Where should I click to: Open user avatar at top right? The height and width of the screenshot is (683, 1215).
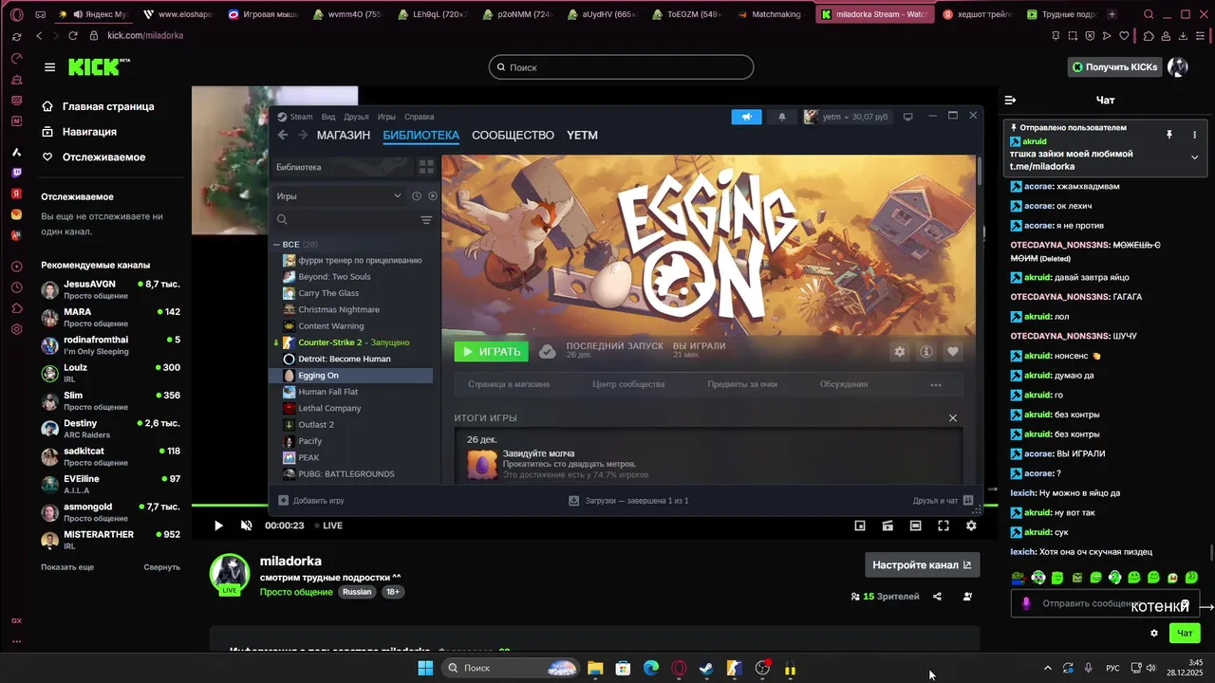pyautogui.click(x=1178, y=66)
